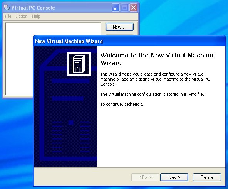Click New... in Virtual PC Console
Screen dimensions: 228x189
click(x=119, y=27)
